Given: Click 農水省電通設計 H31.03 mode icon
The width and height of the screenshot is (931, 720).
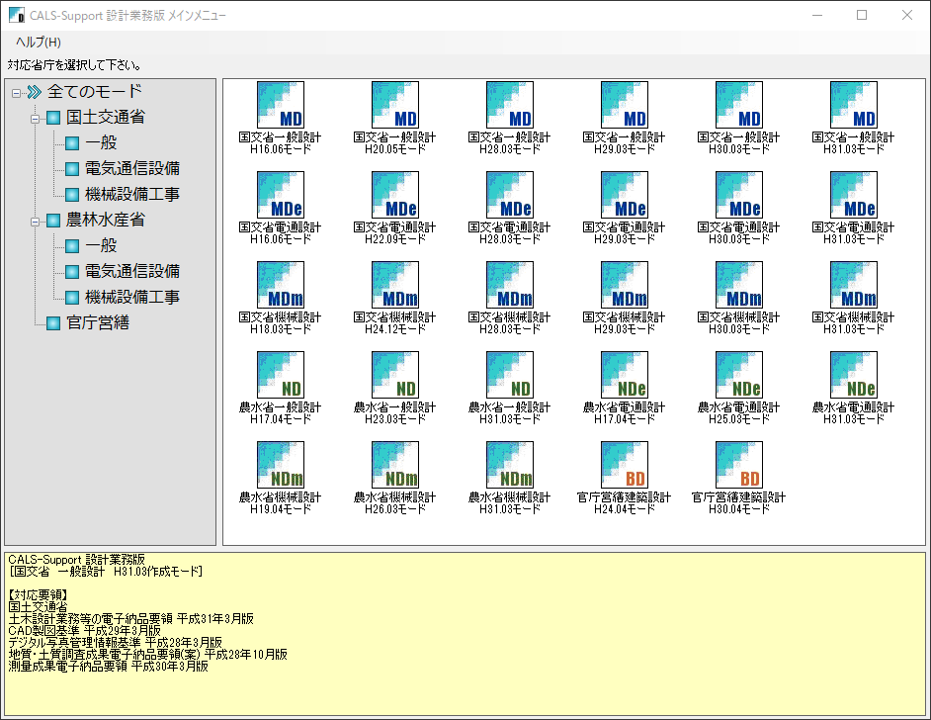Looking at the screenshot, I should [x=854, y=375].
